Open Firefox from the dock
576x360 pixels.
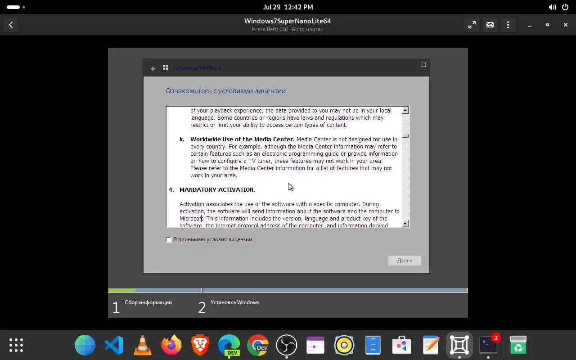171,345
